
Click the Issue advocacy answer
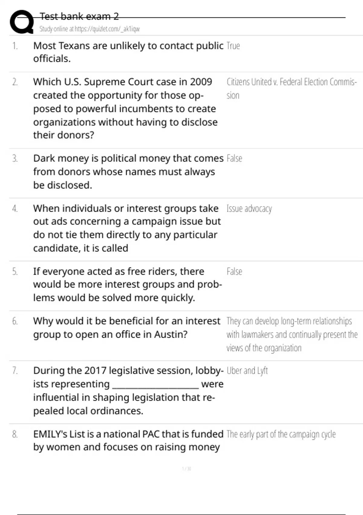click(249, 209)
